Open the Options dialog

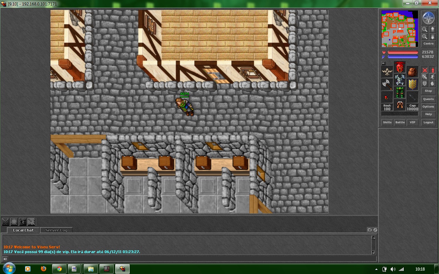click(x=428, y=107)
